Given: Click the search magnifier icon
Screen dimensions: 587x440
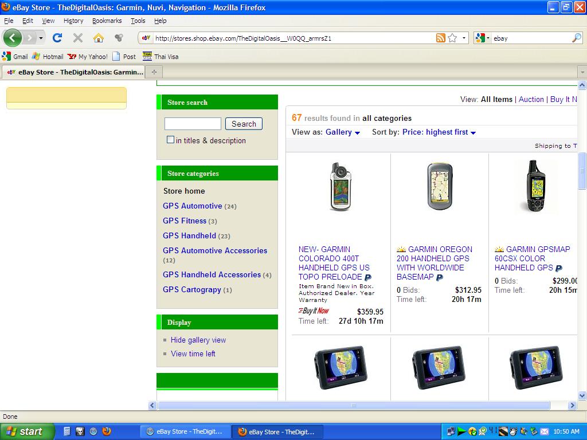Looking at the screenshot, I should click(x=577, y=38).
